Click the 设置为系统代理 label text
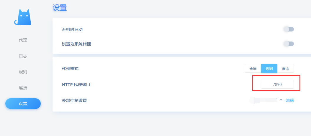 coord(76,44)
